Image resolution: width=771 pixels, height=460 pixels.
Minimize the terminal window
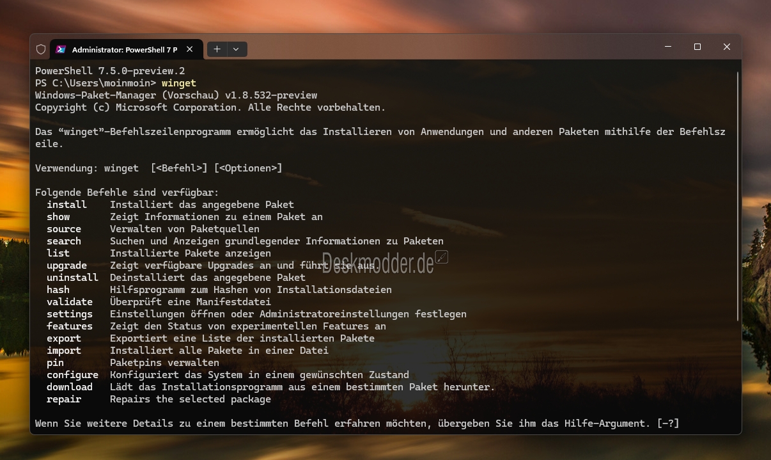tap(669, 47)
